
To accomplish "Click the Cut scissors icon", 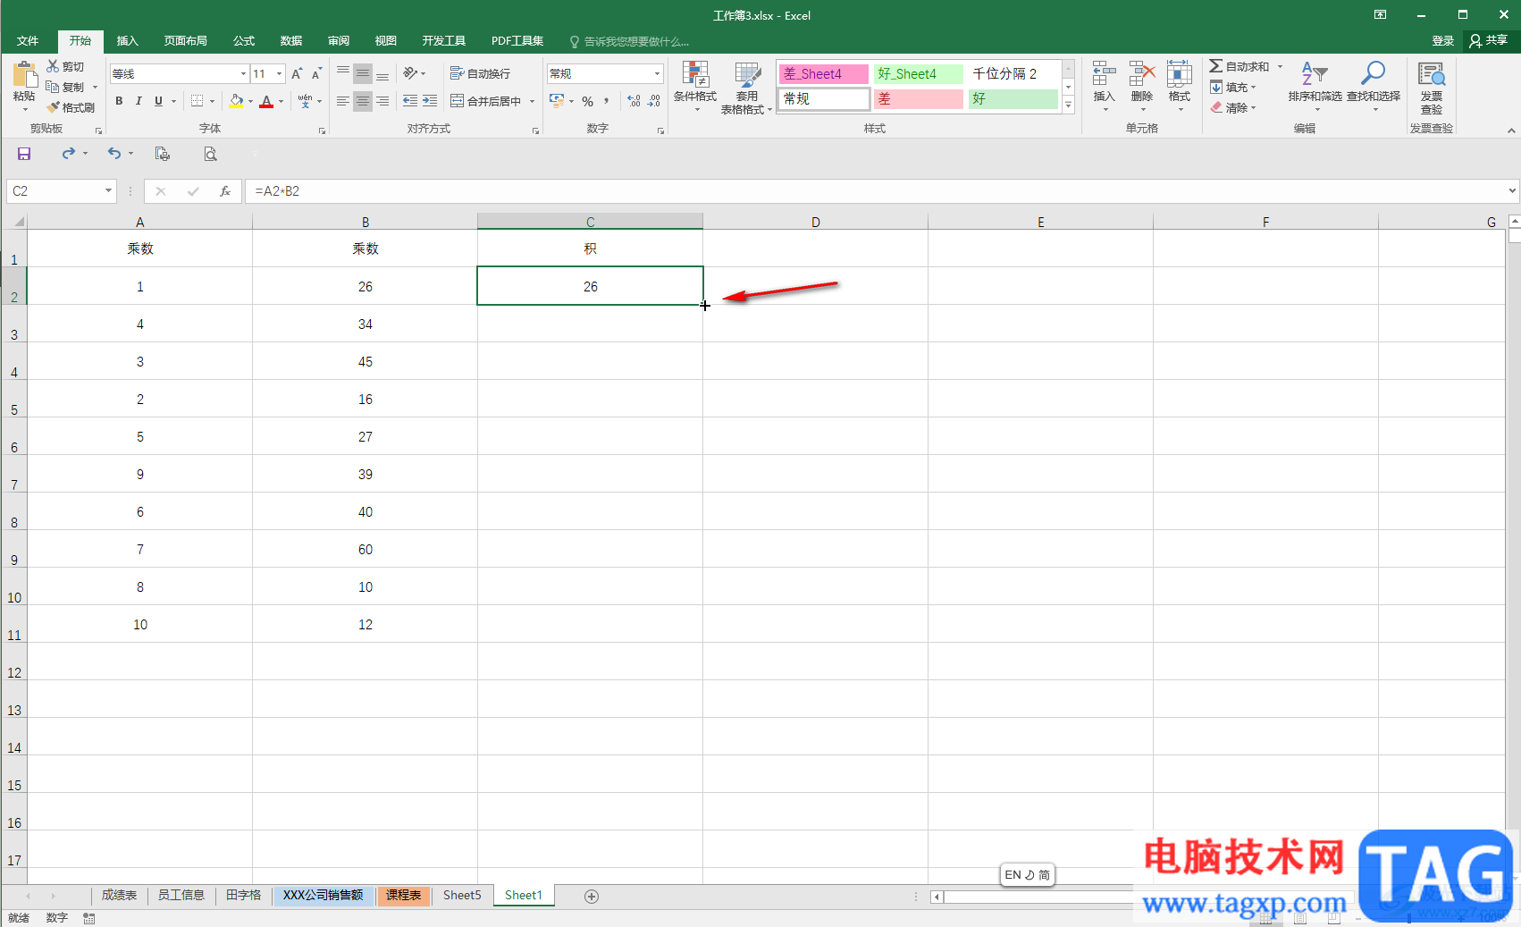I will point(53,66).
